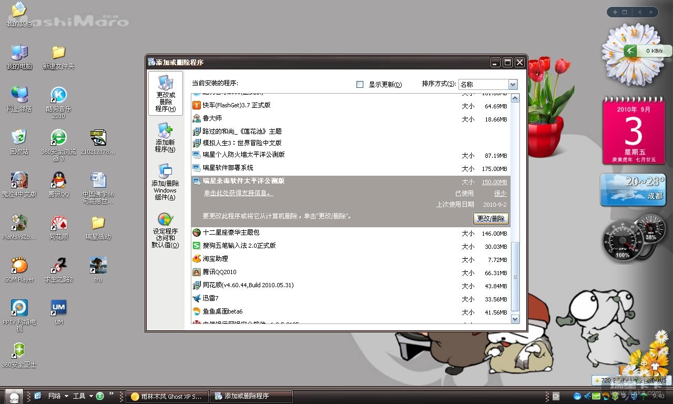The image size is (673, 404).
Task: Select PPTV 网络电视 desktop shortcut
Action: [19, 315]
